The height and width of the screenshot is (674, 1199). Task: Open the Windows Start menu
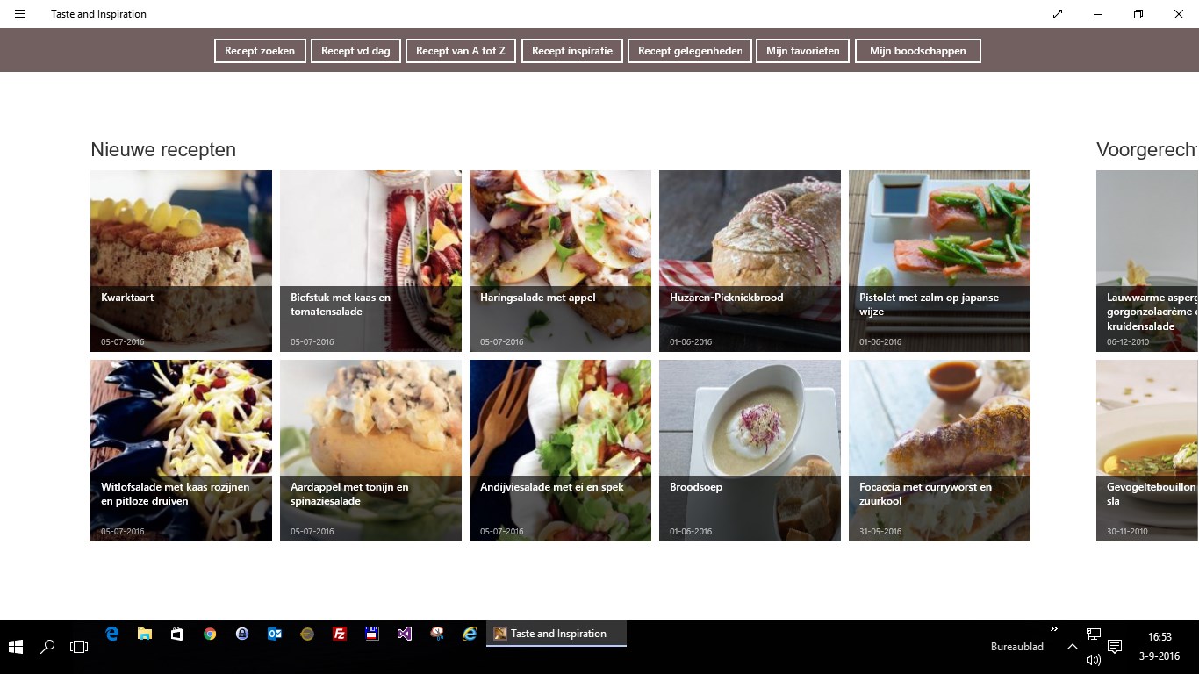coord(16,647)
